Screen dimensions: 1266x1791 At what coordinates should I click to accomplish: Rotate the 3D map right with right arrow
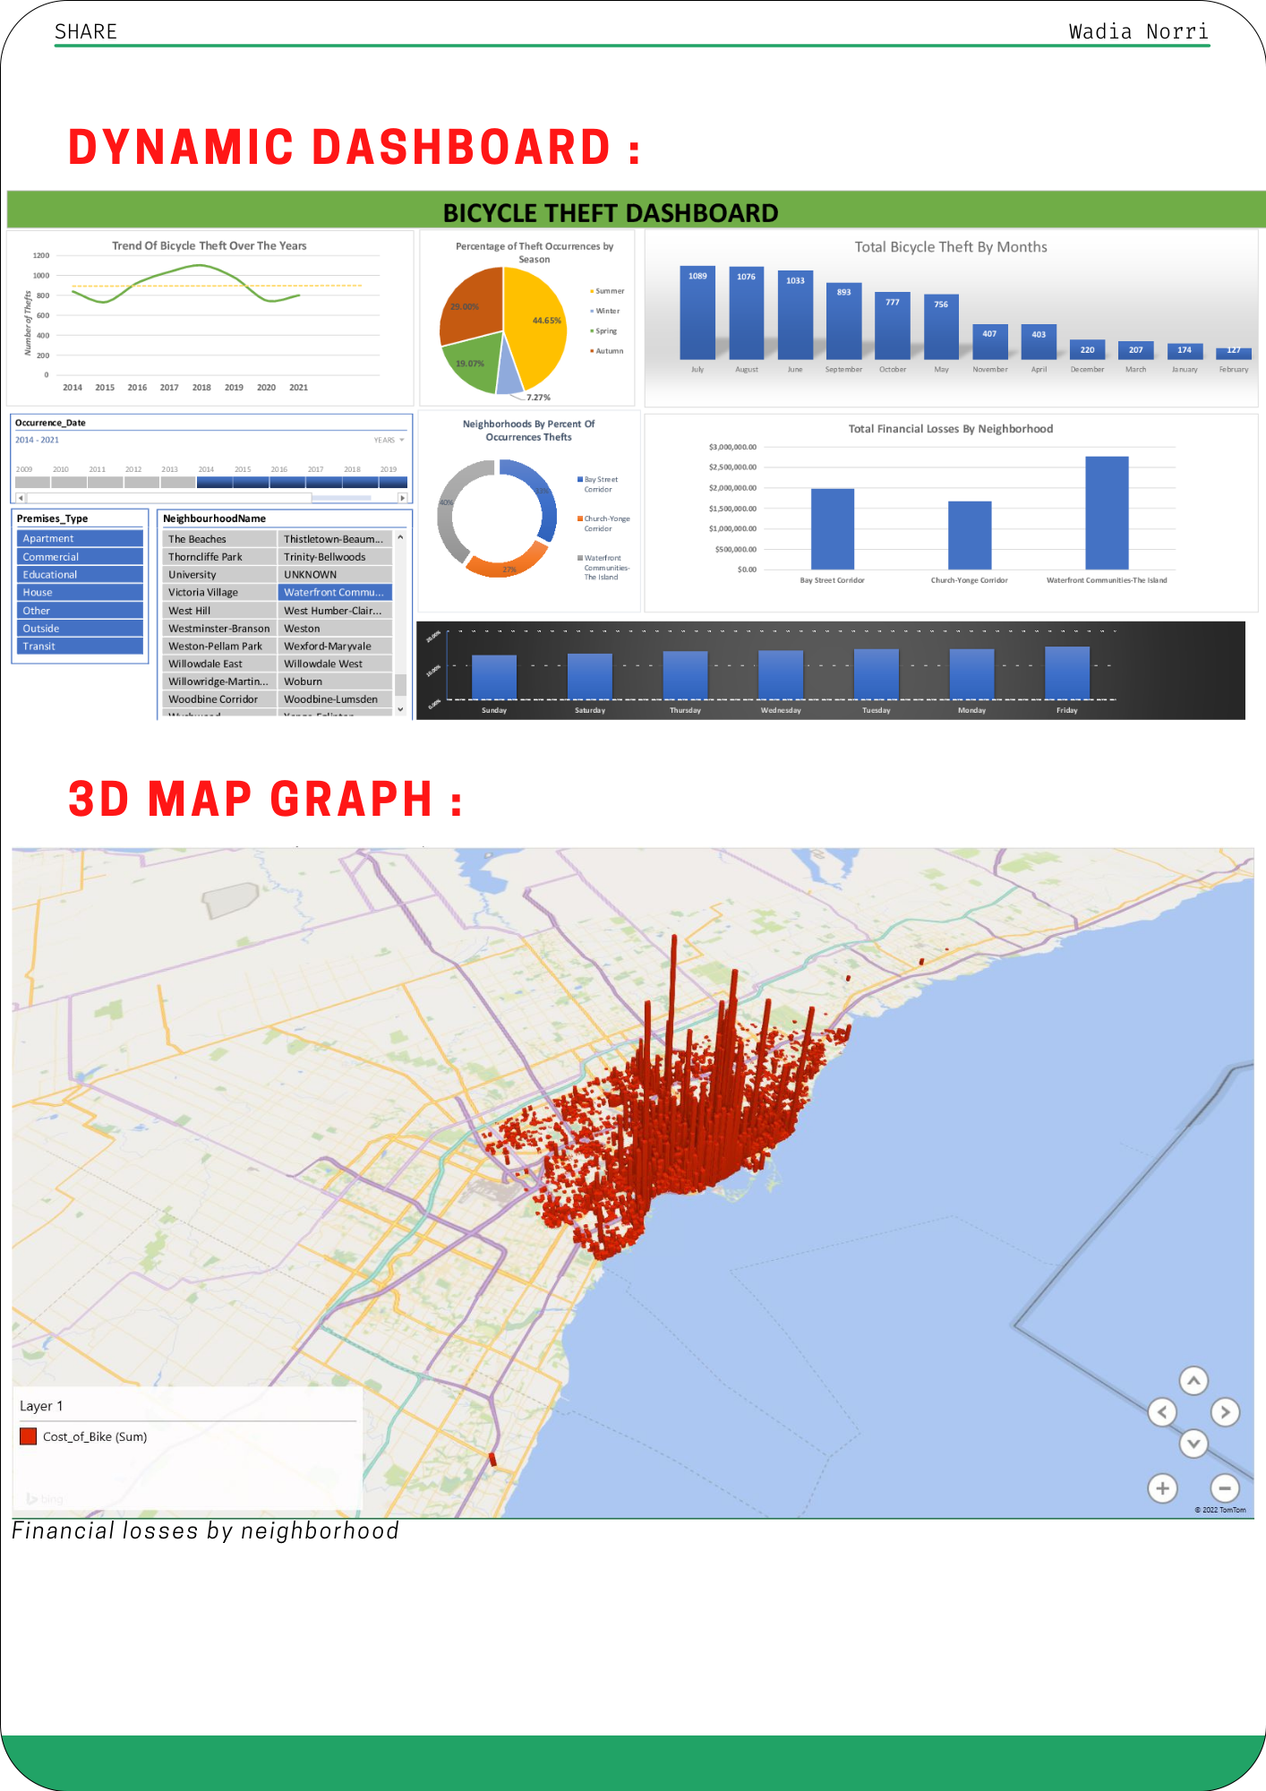pyautogui.click(x=1225, y=1412)
